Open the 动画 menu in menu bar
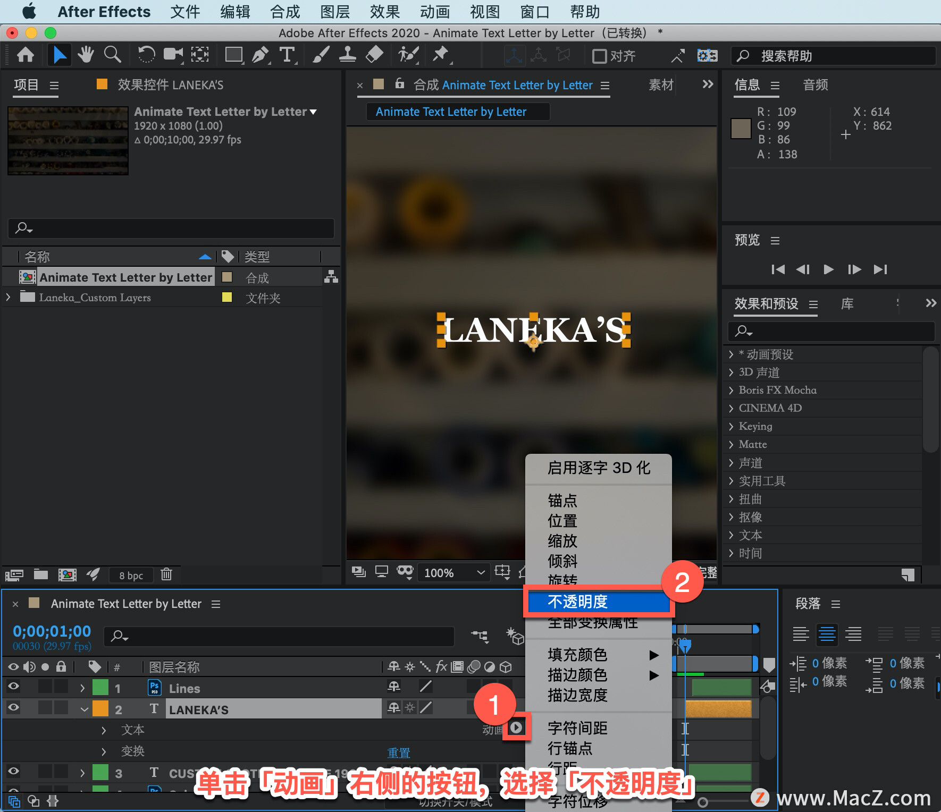Image resolution: width=941 pixels, height=812 pixels. pyautogui.click(x=435, y=12)
